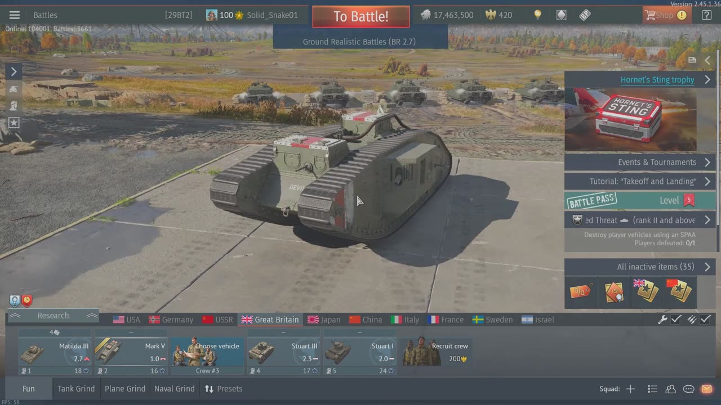Open the chat speech bubble icon
Viewport: 721px width, 405px height.
point(688,389)
